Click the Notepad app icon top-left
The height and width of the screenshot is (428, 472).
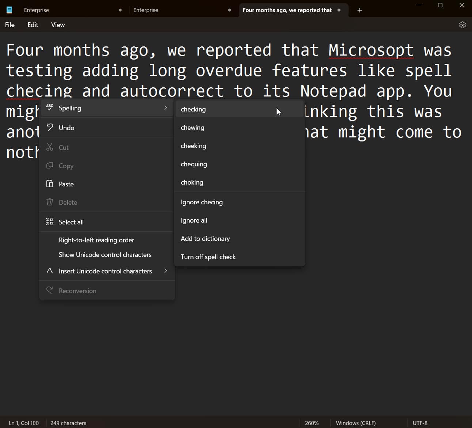click(9, 9)
